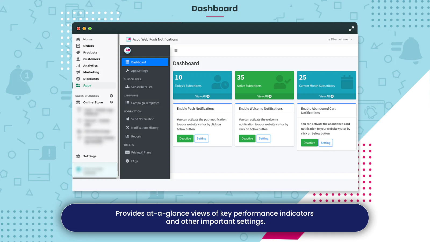Click the 'by Dhanashree Inc' text
The height and width of the screenshot is (242, 430).
pos(340,39)
